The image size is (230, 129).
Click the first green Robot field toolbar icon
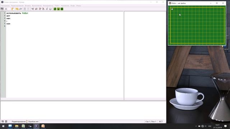click(x=55, y=9)
